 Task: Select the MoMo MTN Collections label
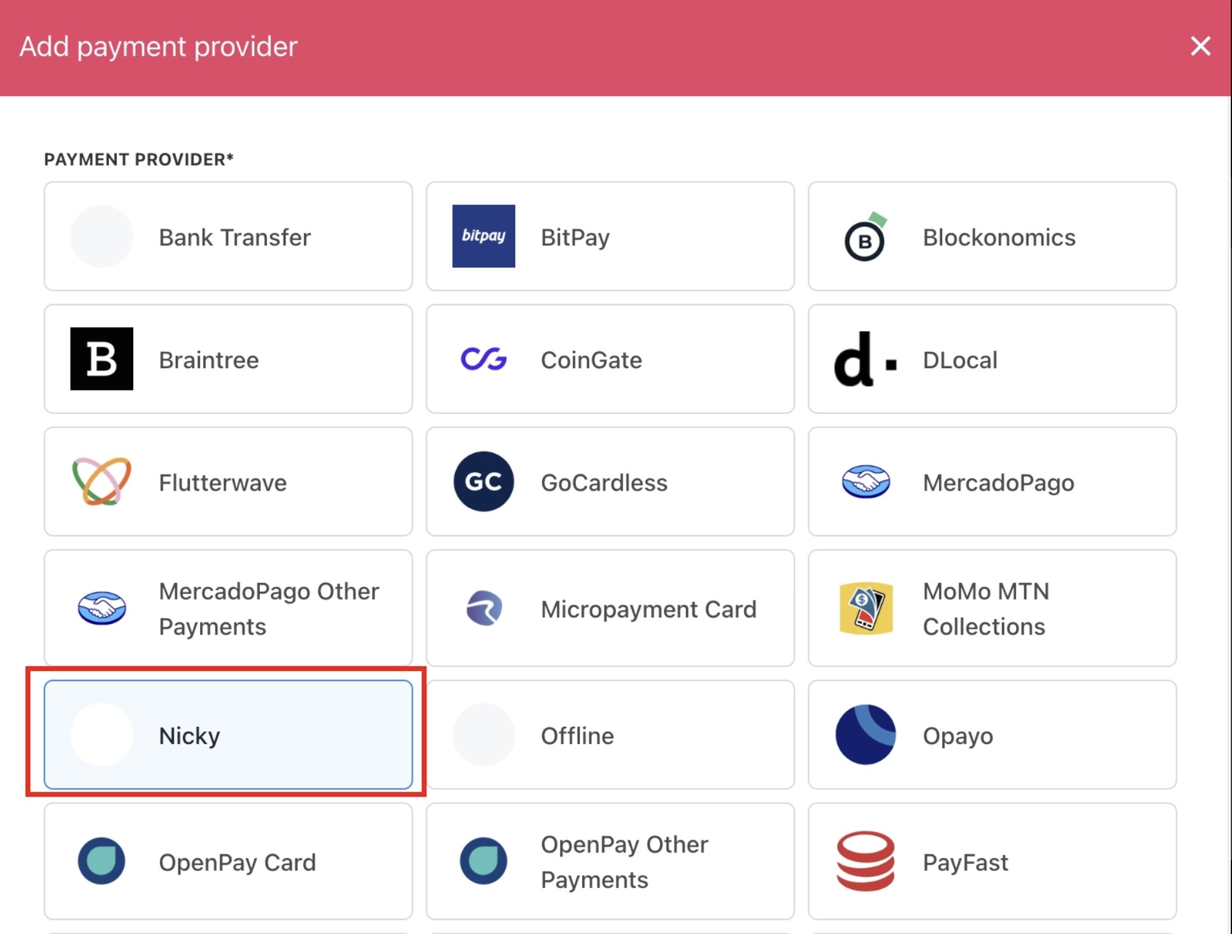[985, 608]
